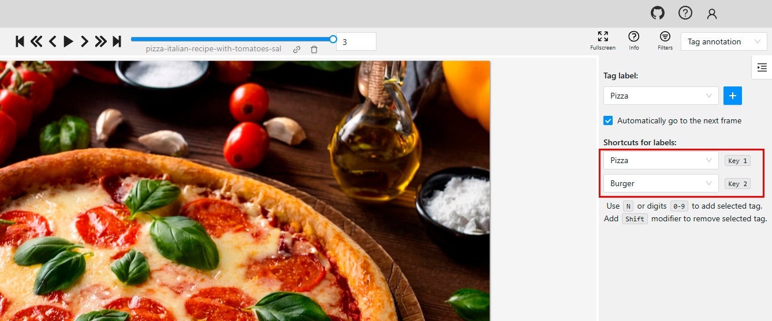Open the Info panel
This screenshot has height=321, width=772.
(634, 41)
